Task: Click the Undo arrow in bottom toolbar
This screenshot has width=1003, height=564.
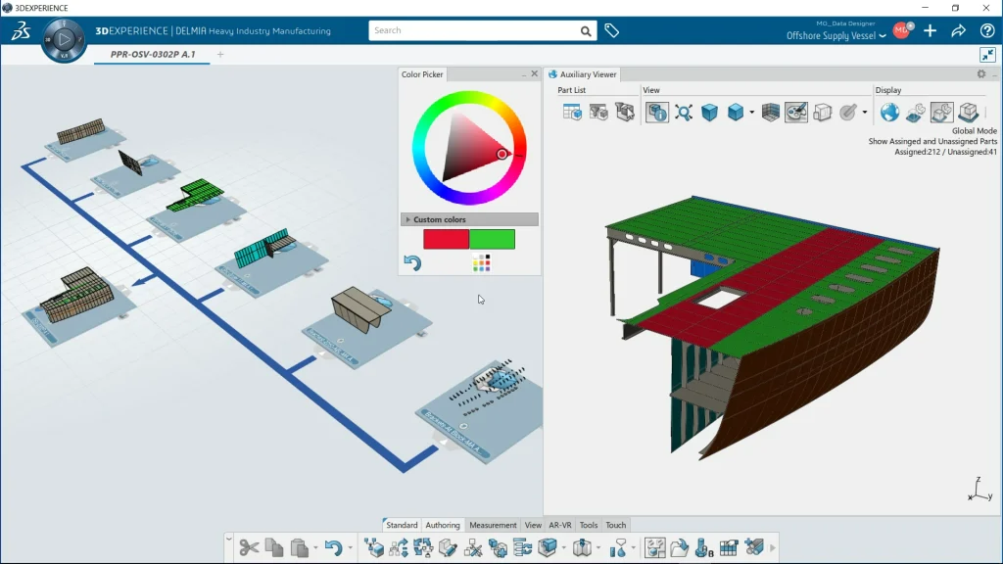Action: tap(332, 547)
